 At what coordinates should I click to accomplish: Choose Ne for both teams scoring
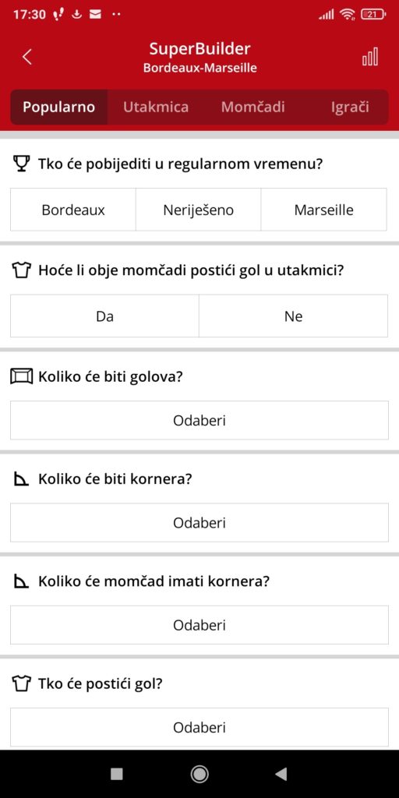[x=294, y=316]
